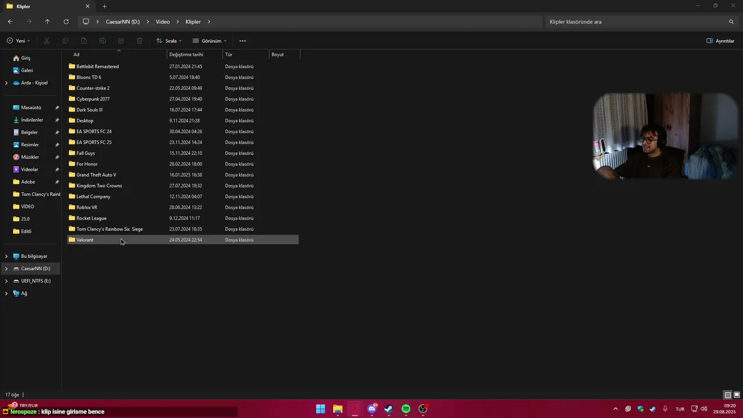Open the three-dot more options menu
This screenshot has width=743, height=418.
(243, 41)
